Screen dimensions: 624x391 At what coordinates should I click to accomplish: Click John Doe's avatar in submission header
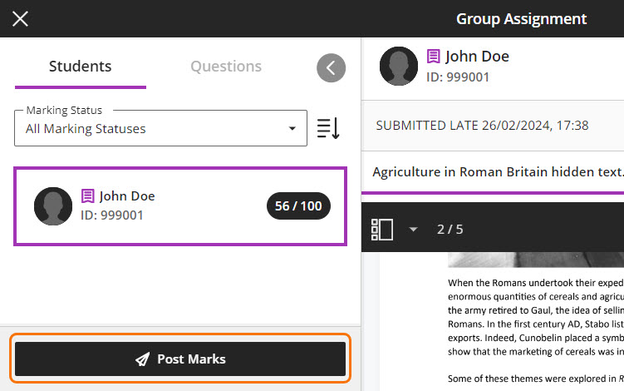click(399, 67)
